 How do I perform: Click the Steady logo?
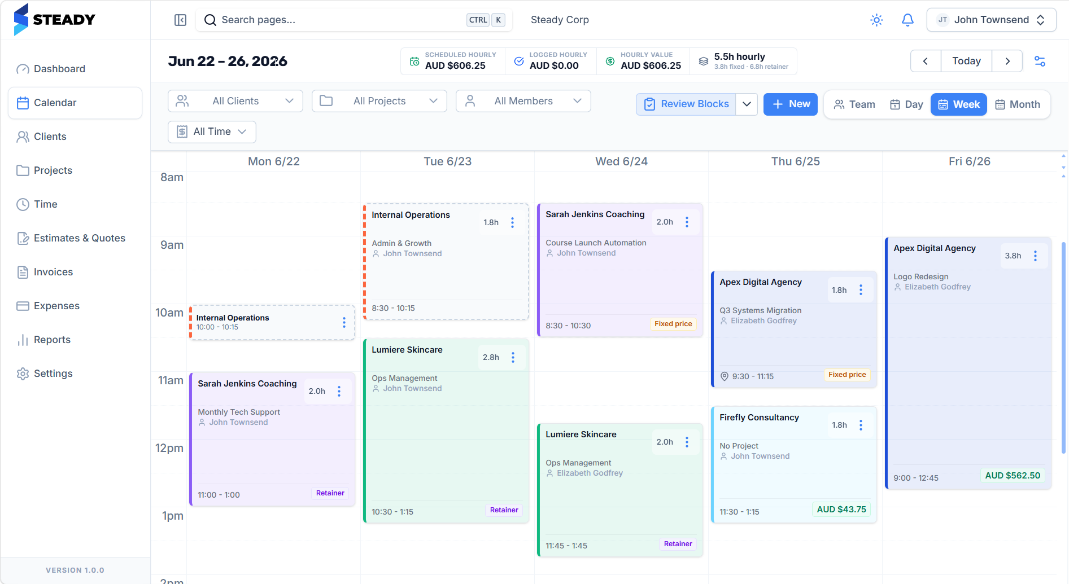(x=55, y=20)
